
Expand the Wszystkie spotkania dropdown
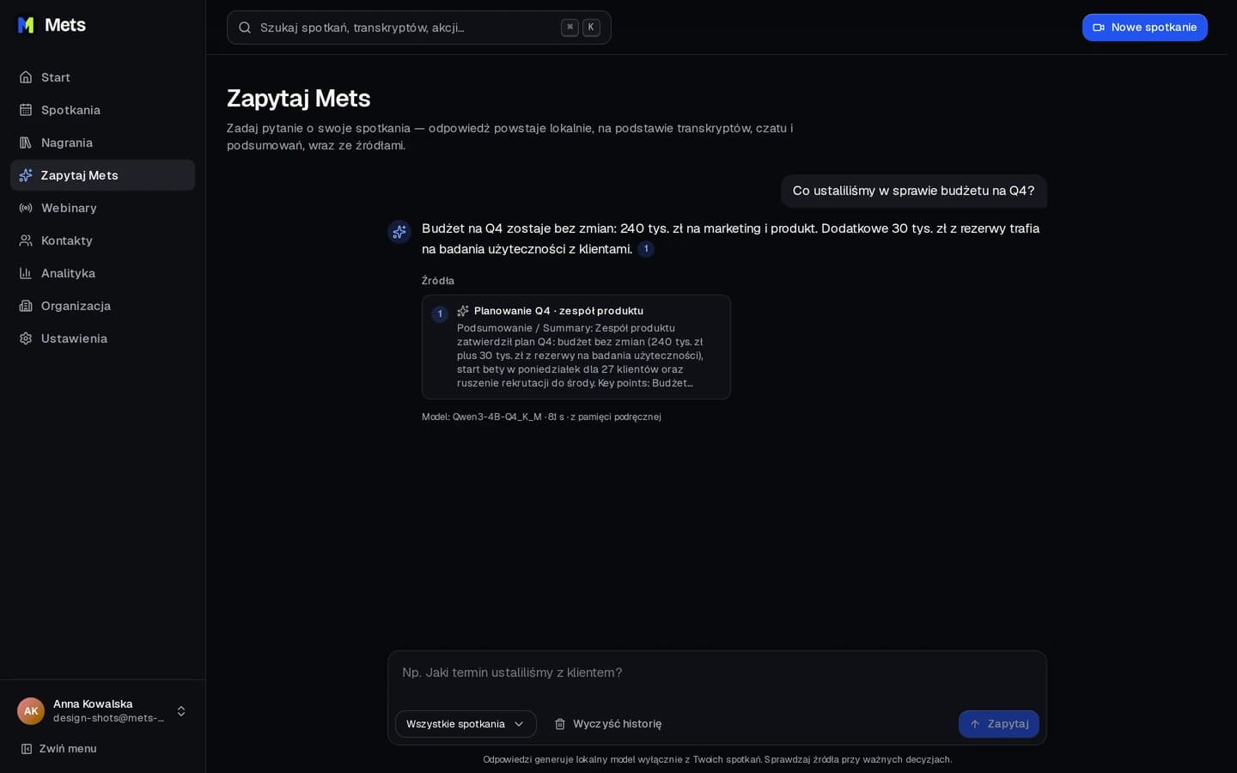[x=466, y=724]
